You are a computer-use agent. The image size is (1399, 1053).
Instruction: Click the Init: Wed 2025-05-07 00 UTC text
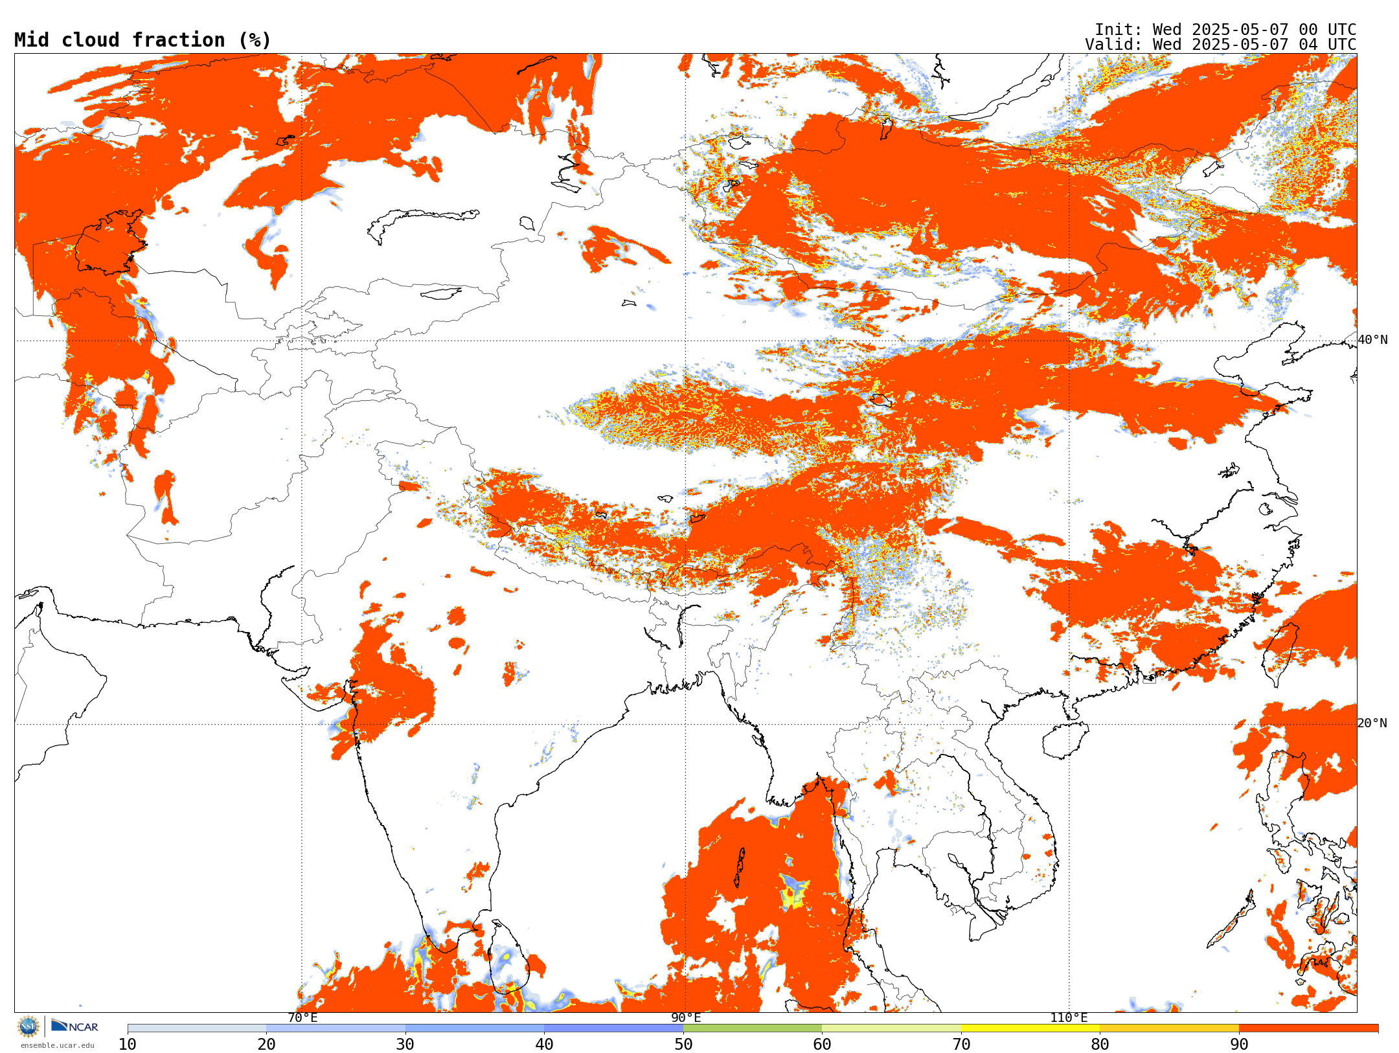pos(1225,30)
